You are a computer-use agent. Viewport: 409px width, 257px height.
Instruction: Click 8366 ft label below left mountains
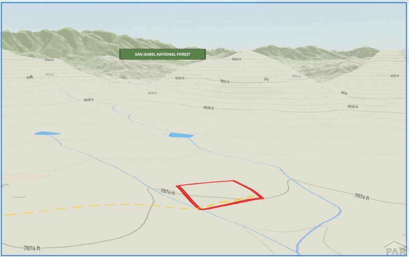tap(49, 60)
